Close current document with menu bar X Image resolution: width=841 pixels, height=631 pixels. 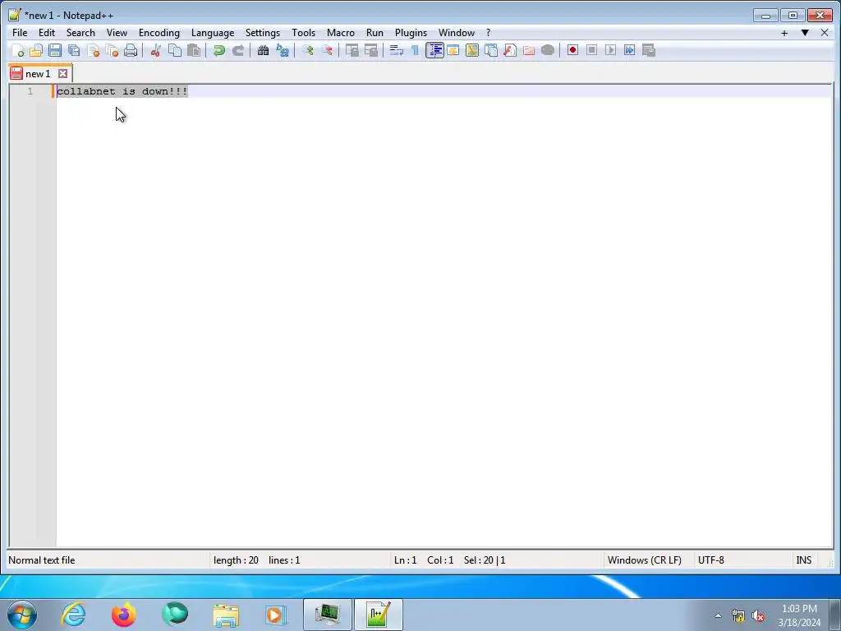[825, 33]
